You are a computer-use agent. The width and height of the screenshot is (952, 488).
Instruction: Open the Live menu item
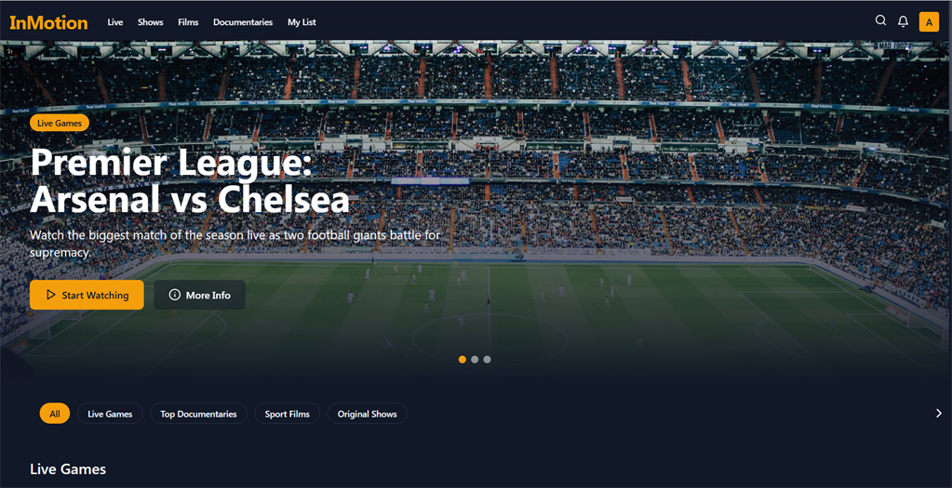[115, 22]
